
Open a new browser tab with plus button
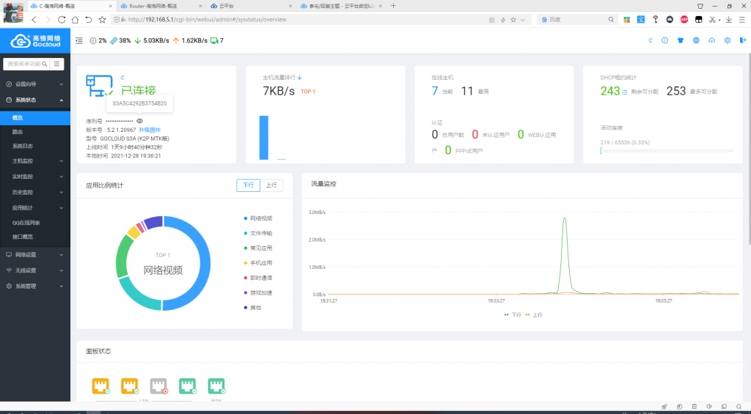(x=393, y=6)
